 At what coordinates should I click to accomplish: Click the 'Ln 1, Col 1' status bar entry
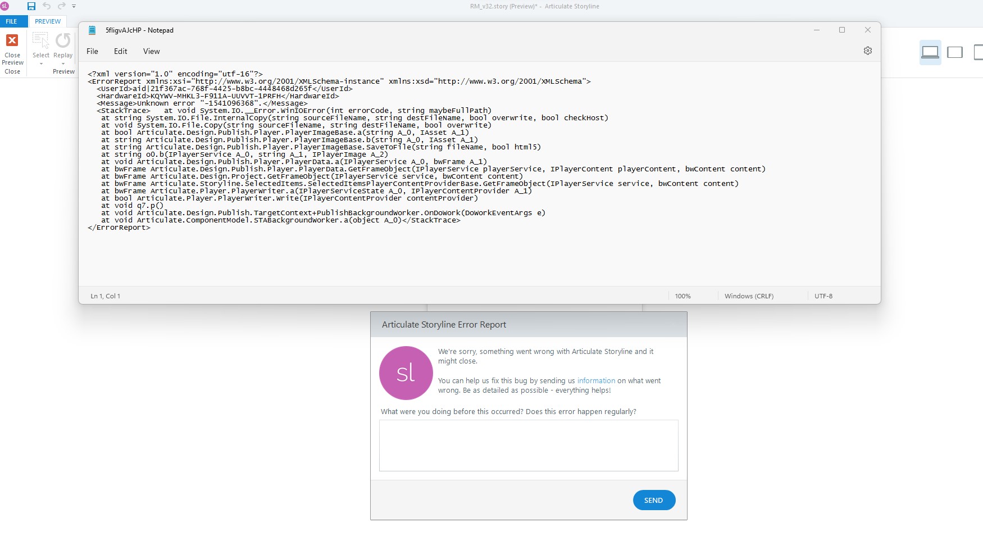point(106,296)
